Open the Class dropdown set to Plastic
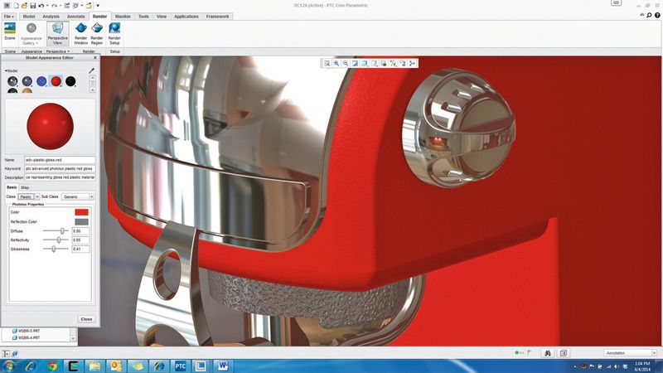This screenshot has height=373, width=663. (x=29, y=196)
